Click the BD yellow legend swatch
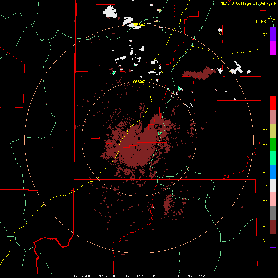The image size is (278, 278). pyautogui.click(x=273, y=131)
